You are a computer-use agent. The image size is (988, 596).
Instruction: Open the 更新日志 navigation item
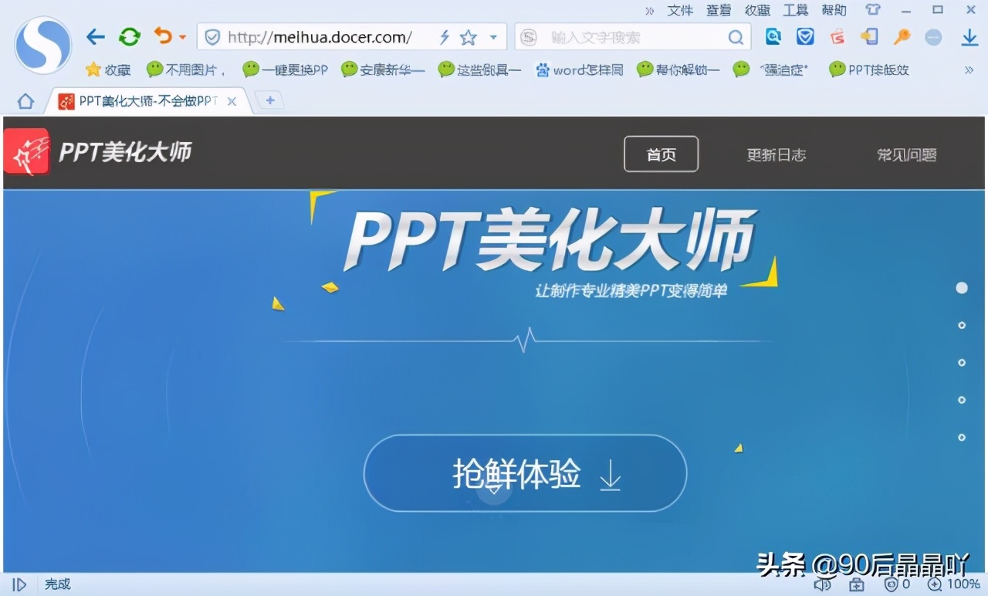click(776, 154)
